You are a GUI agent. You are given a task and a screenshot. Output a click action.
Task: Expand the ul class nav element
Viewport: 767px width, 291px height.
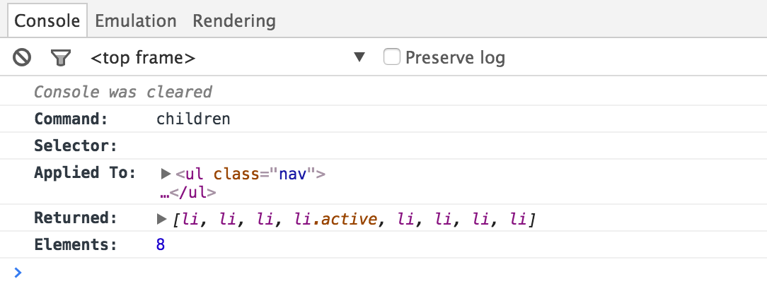click(166, 173)
